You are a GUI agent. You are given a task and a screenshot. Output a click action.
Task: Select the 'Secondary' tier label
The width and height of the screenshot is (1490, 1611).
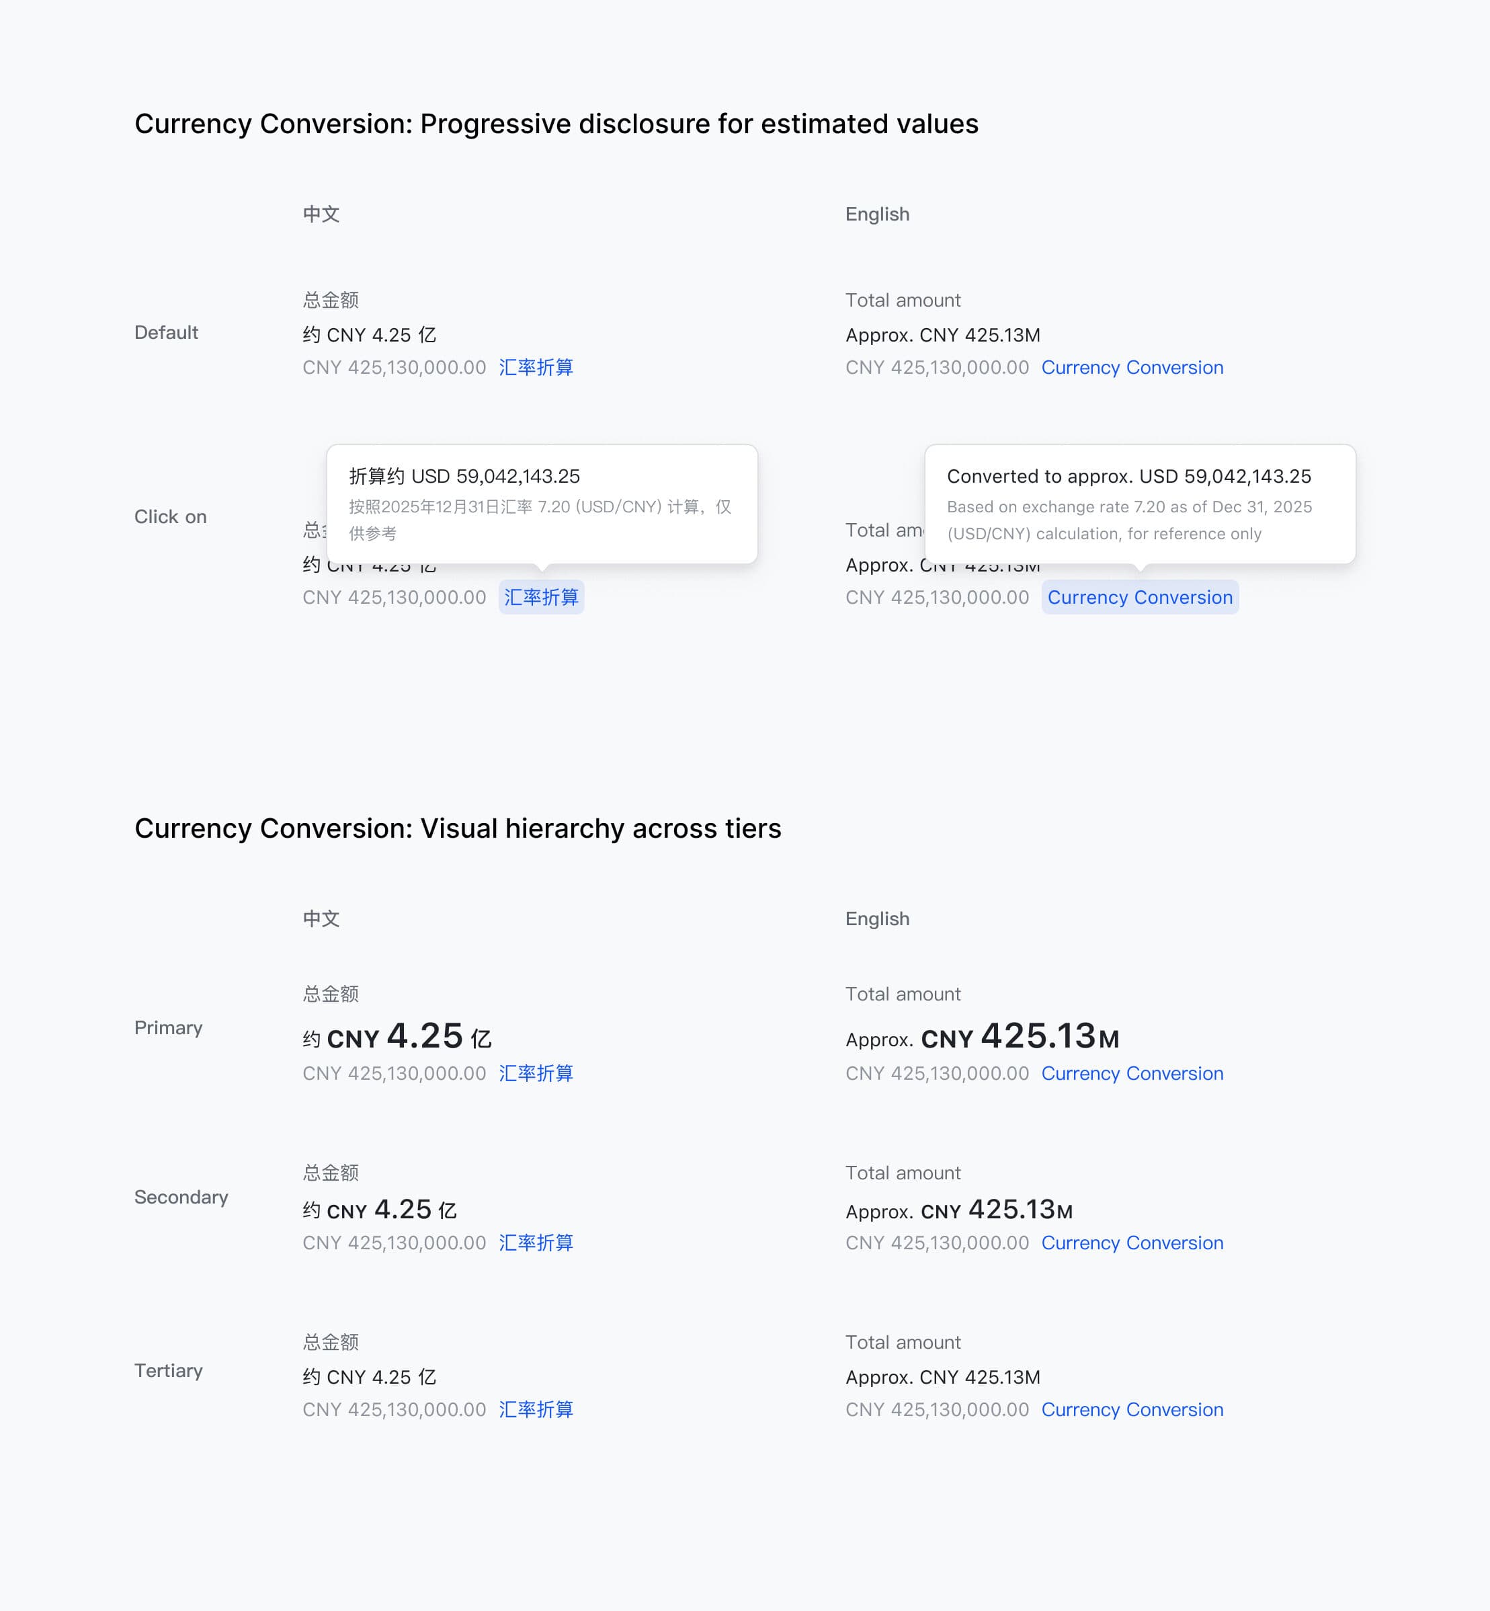point(181,1197)
